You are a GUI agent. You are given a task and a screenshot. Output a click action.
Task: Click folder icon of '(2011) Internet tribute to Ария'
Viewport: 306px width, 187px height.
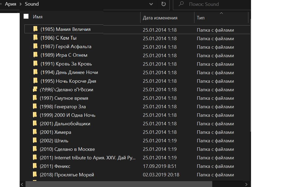tap(35, 157)
